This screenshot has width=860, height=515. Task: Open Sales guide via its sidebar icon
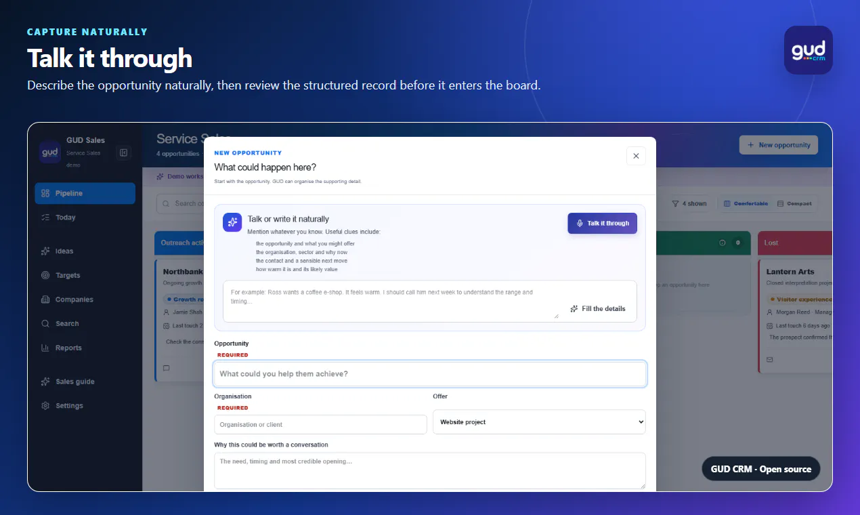point(45,382)
